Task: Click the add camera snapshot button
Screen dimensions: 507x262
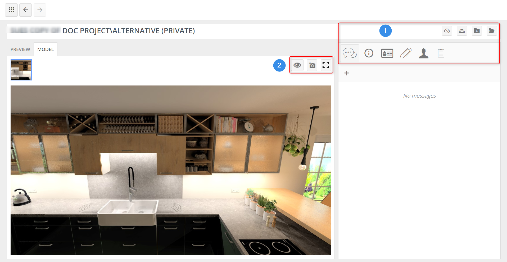Action: 312,65
